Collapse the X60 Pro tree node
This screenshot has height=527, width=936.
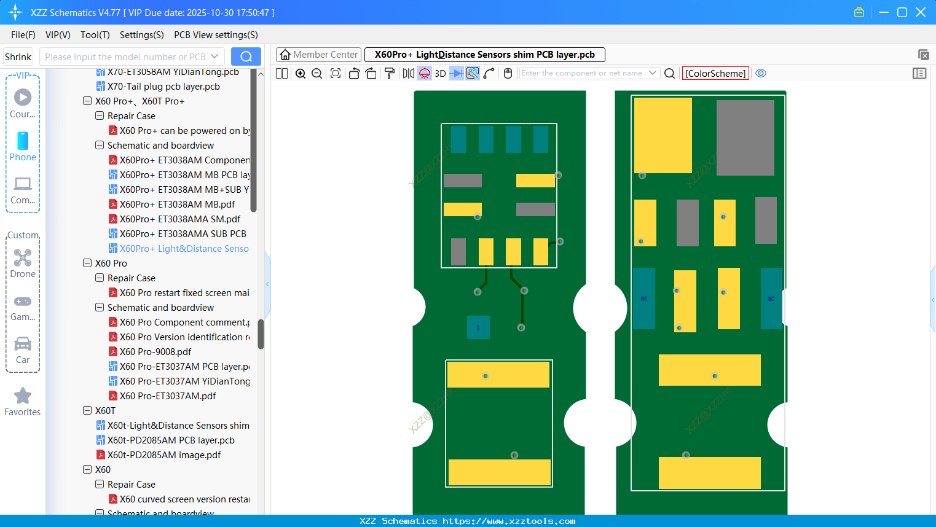87,263
